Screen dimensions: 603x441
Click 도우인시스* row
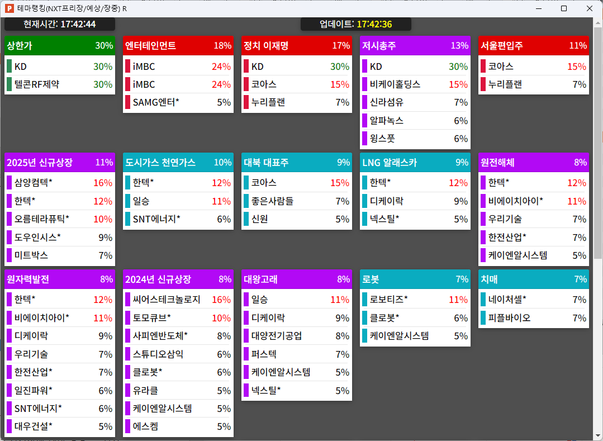pos(60,238)
